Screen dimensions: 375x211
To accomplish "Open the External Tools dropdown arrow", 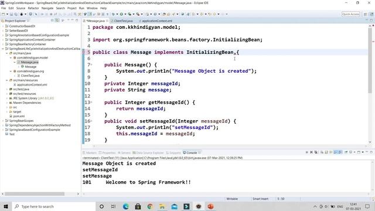I will 142,14.
